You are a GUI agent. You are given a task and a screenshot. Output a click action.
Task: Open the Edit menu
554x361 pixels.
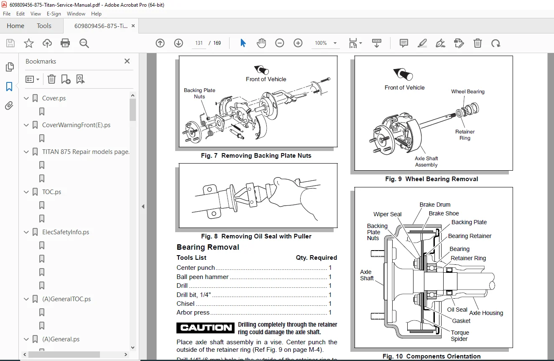[x=20, y=14]
